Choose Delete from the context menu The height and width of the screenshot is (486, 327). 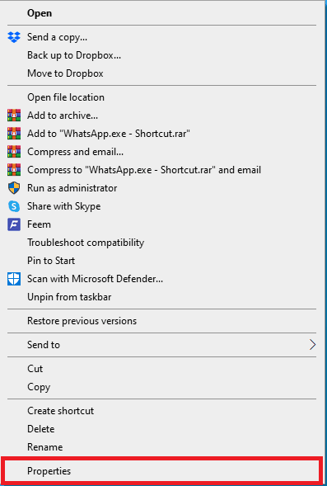[x=161, y=429]
